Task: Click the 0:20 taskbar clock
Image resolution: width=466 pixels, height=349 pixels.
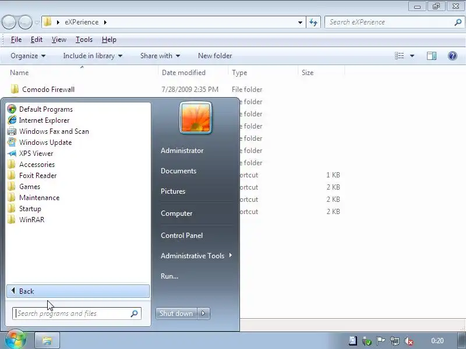Action: pyautogui.click(x=437, y=341)
